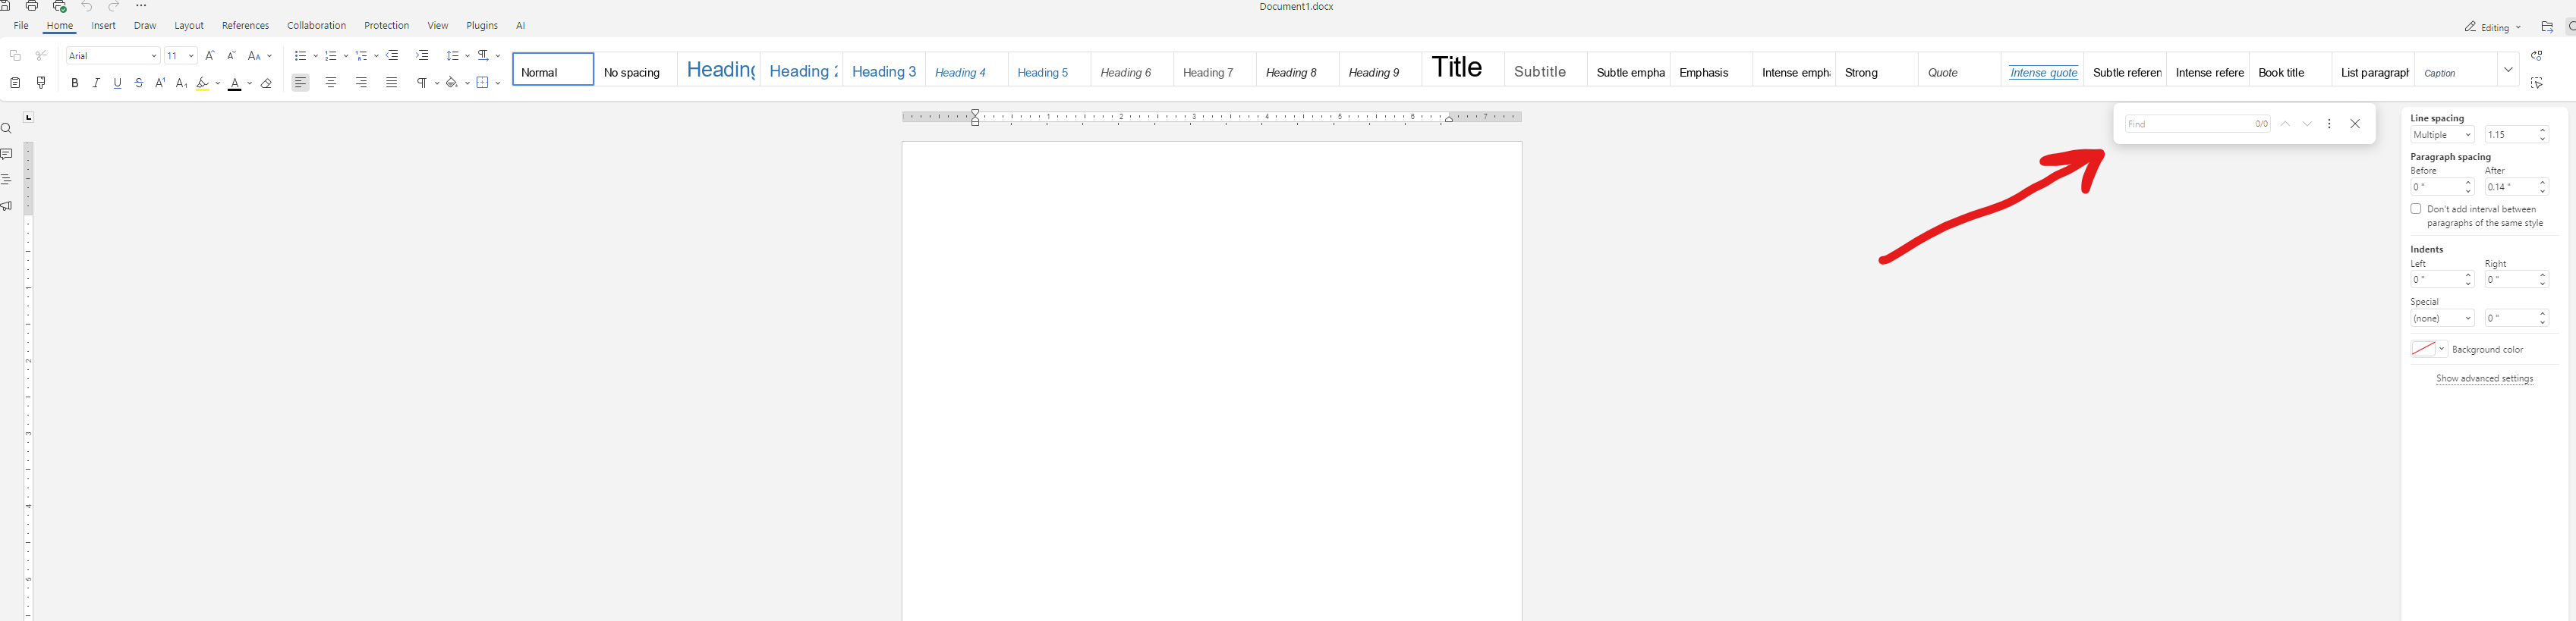Open the comments icon in left sidebar
Image resolution: width=2576 pixels, height=621 pixels.
click(x=7, y=155)
